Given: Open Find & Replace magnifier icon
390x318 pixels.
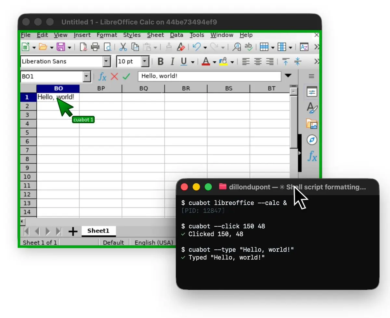Looking at the screenshot, I should point(237,47).
